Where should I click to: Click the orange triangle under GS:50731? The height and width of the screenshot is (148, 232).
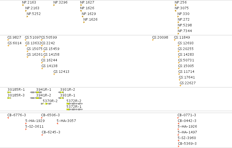[179, 63]
